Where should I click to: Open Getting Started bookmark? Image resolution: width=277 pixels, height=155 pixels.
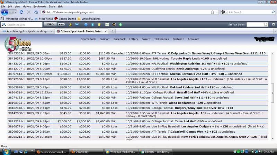tap(65, 19)
